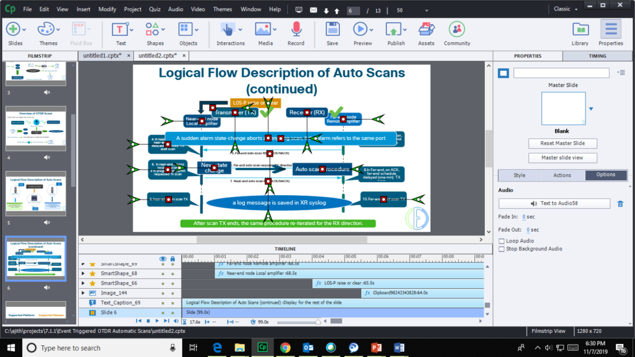
Task: Open the Assets panel icon
Action: [x=426, y=30]
